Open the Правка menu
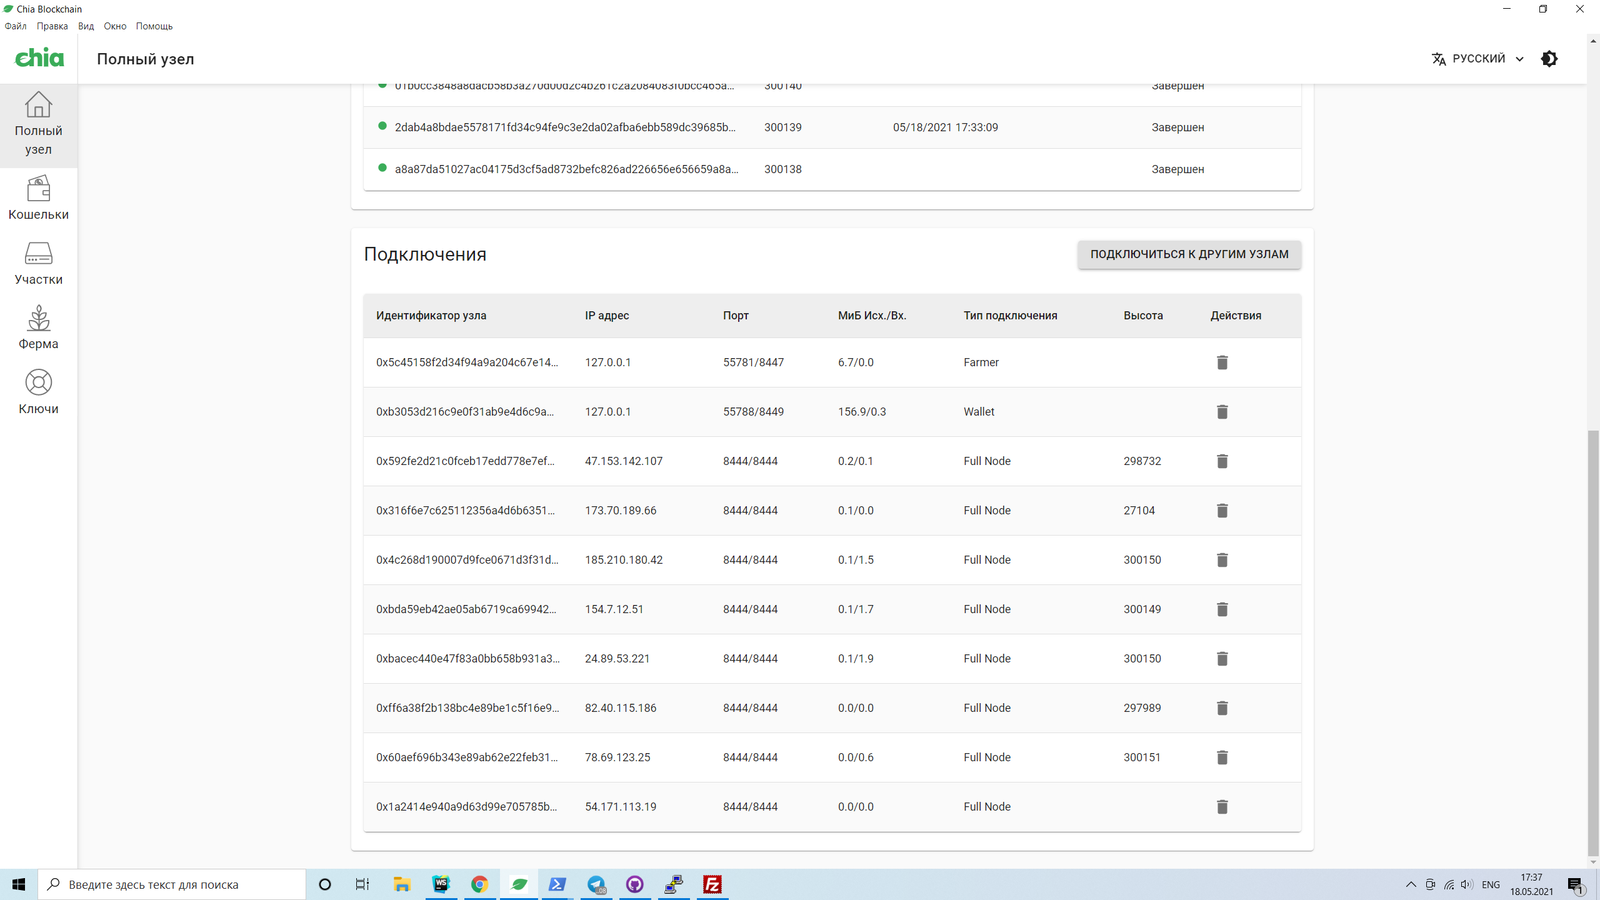This screenshot has height=900, width=1600. (52, 26)
